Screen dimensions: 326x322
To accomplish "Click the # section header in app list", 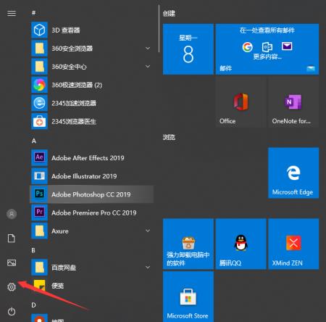I will tap(33, 12).
